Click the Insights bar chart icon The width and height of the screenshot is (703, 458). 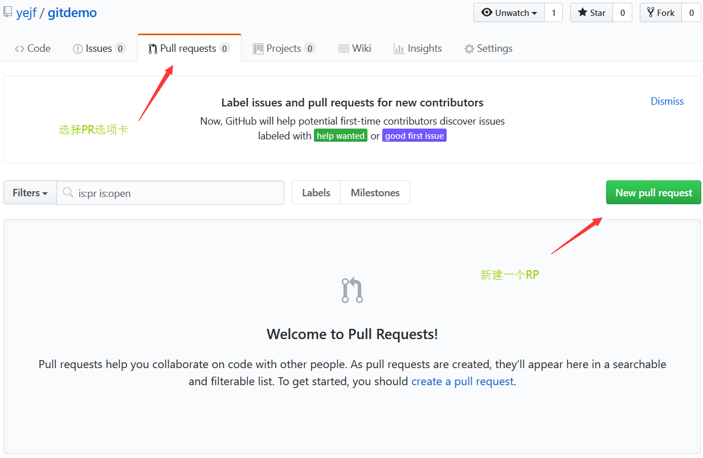click(399, 49)
